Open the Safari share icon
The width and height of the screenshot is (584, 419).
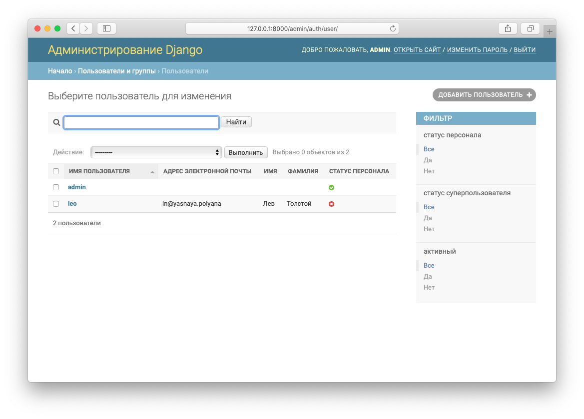pos(508,28)
